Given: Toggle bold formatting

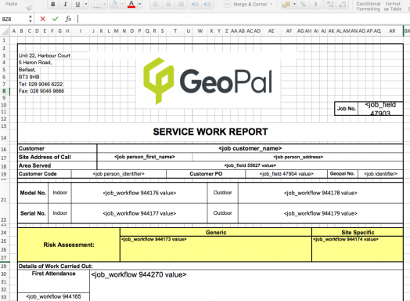Looking at the screenshot, I should [53, 4].
